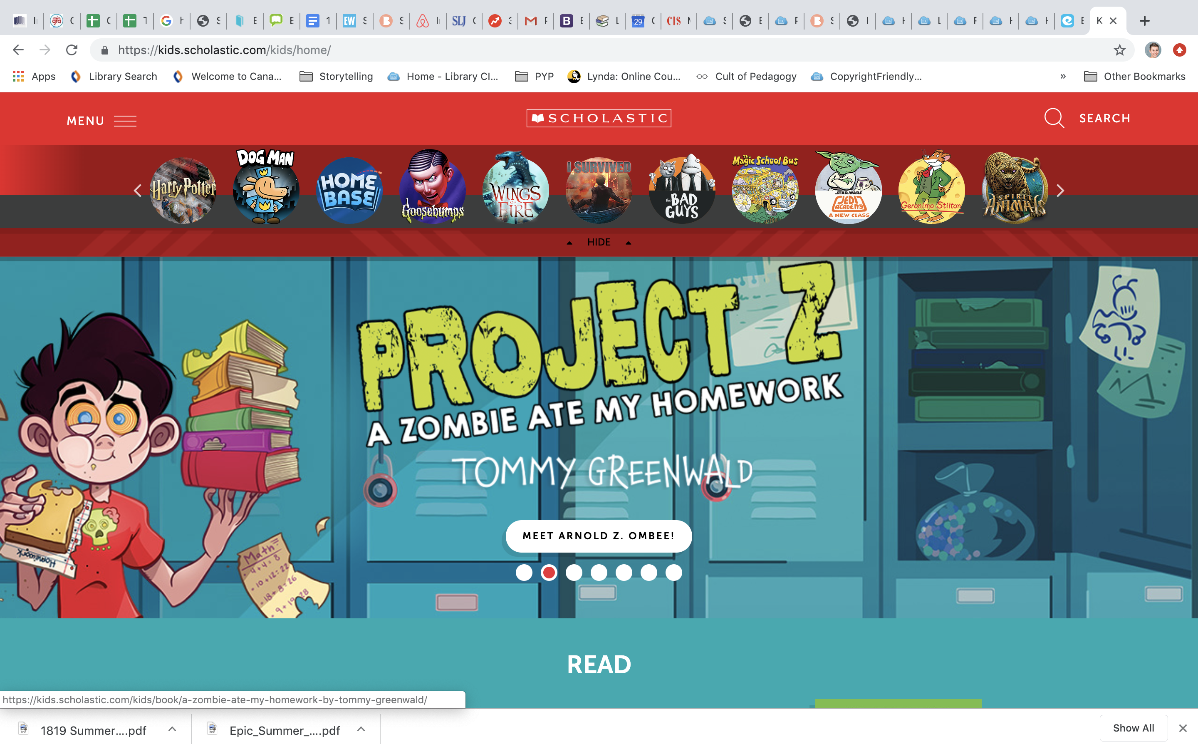Open the Spirit Animals series icon
This screenshot has height=749, width=1198.
click(1015, 188)
